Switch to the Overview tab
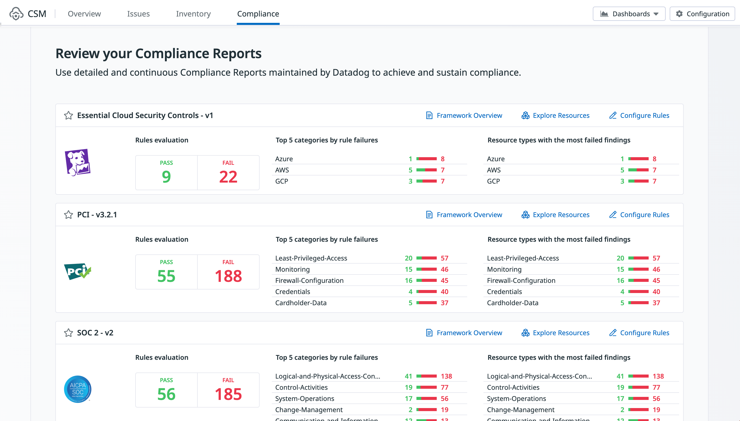This screenshot has height=421, width=740. coord(84,14)
